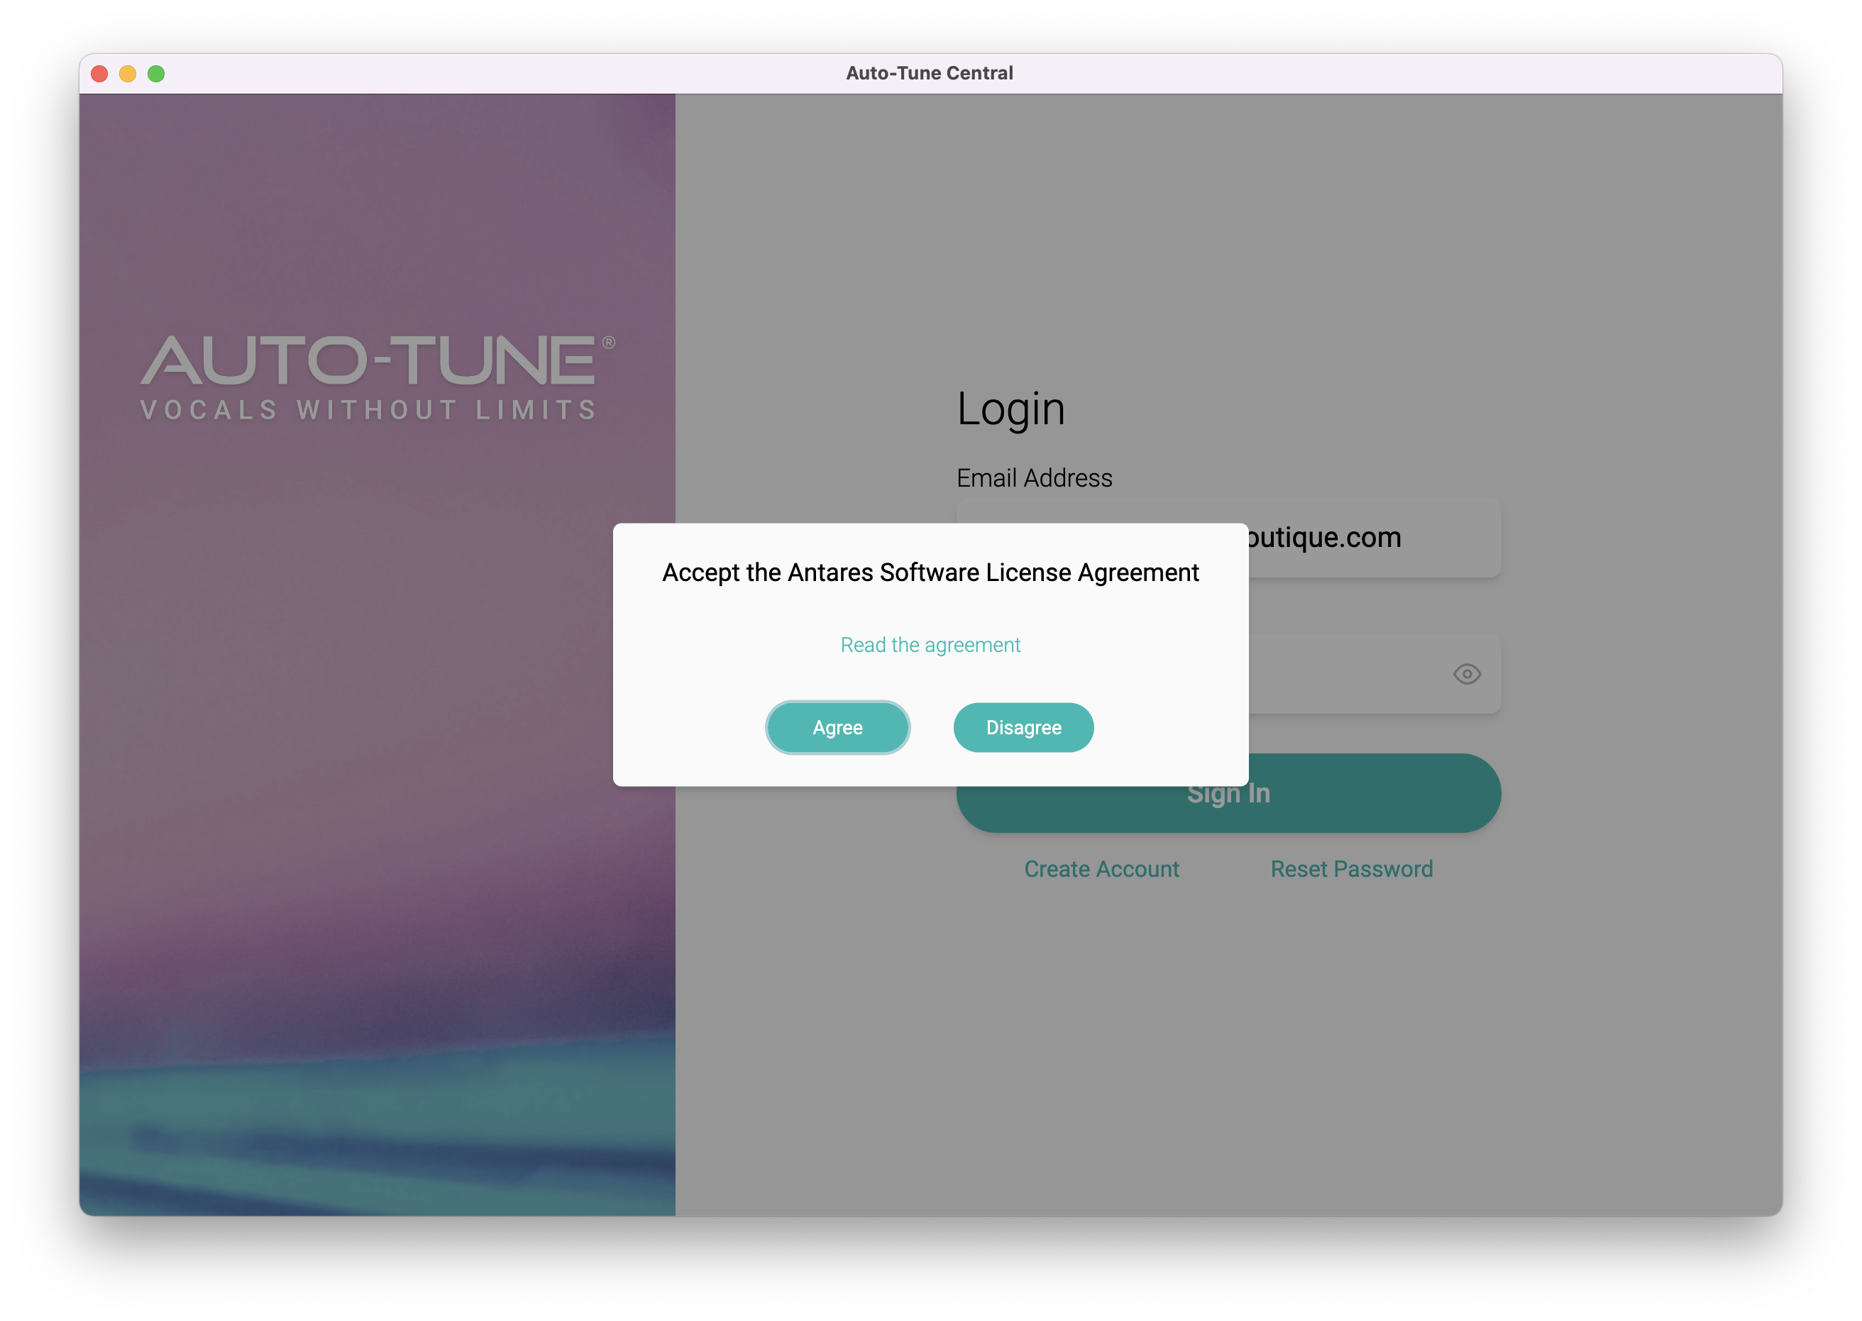Close the Auto-Tune Central window

[99, 74]
